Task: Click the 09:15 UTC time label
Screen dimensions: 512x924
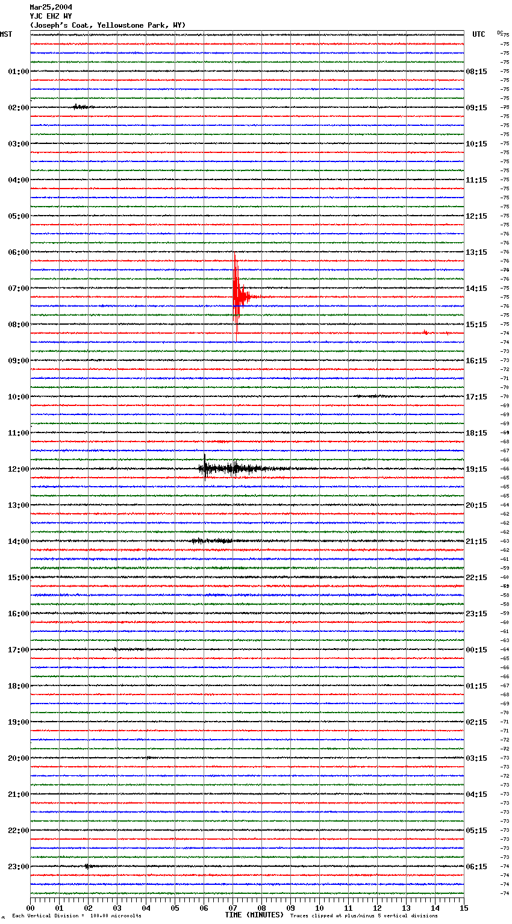Action: pos(476,108)
